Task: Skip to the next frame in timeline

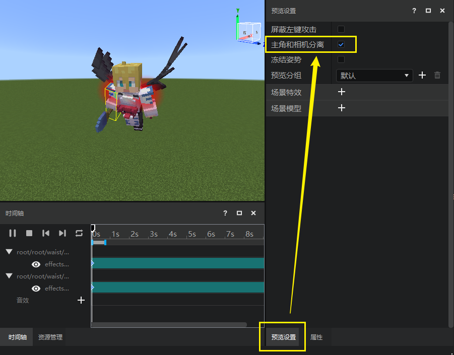Action: [x=62, y=233]
